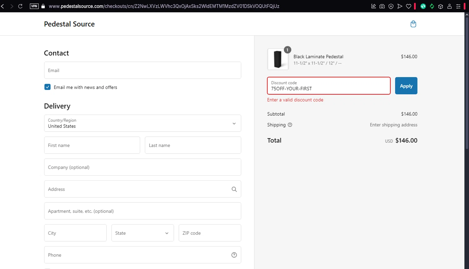Viewport: 469px width, 269px height.
Task: Select the Apartment, suite field
Action: [x=143, y=211]
